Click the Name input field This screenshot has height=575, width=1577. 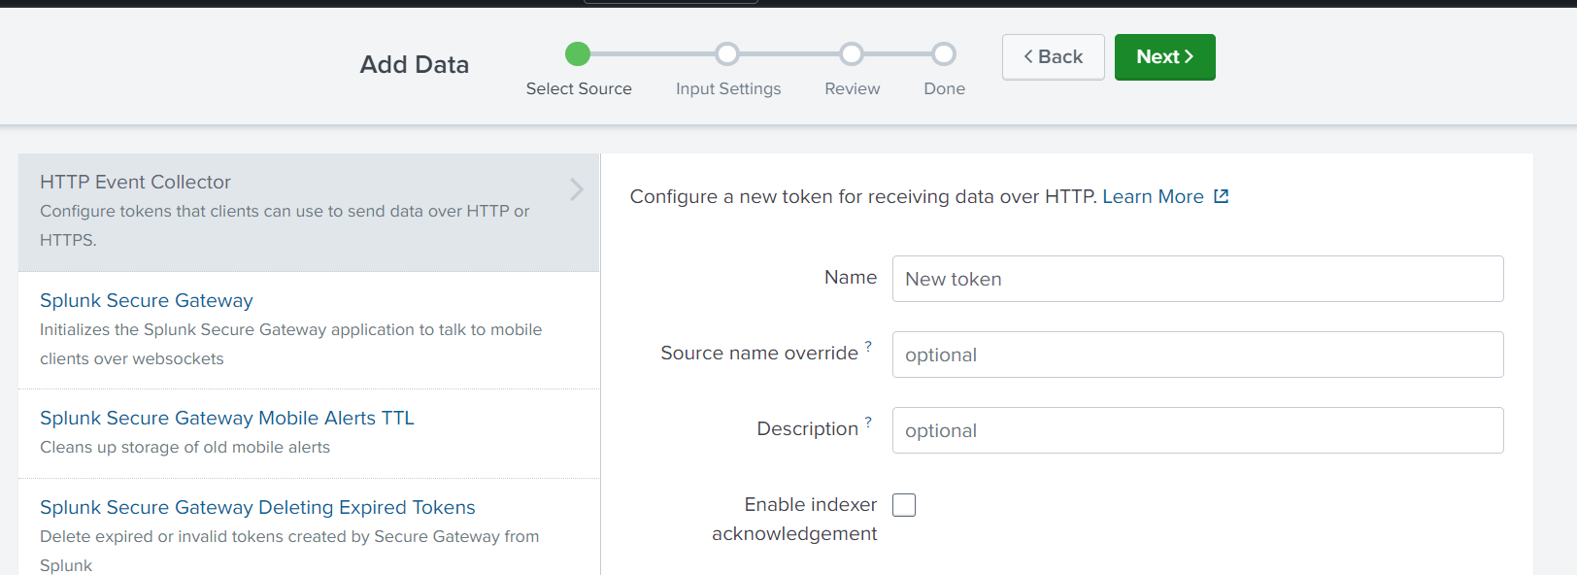tap(1197, 279)
